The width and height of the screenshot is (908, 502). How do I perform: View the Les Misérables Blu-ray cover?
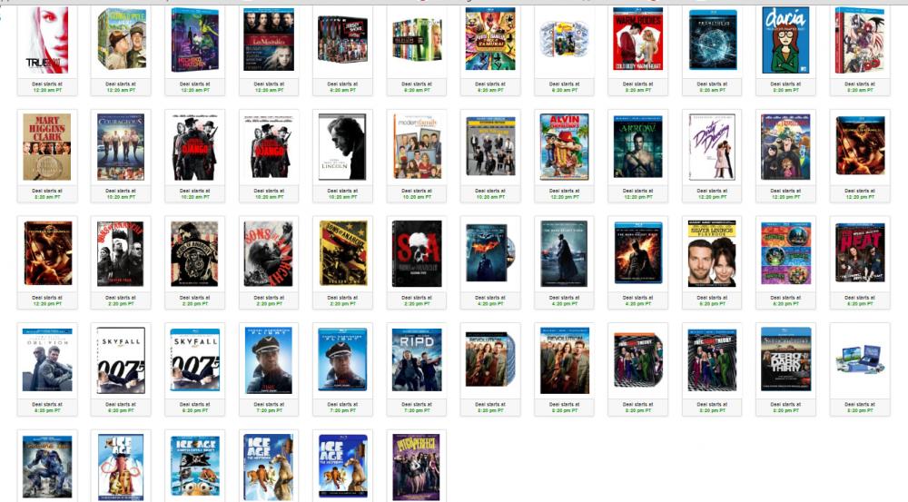coord(269,39)
